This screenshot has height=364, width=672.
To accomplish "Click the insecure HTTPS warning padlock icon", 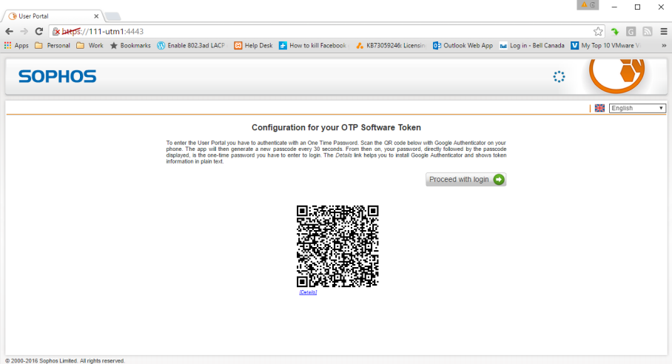I will [56, 31].
